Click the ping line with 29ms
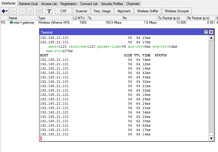Image resolution: width=218 pixels, height=152 pixels. click(95, 99)
